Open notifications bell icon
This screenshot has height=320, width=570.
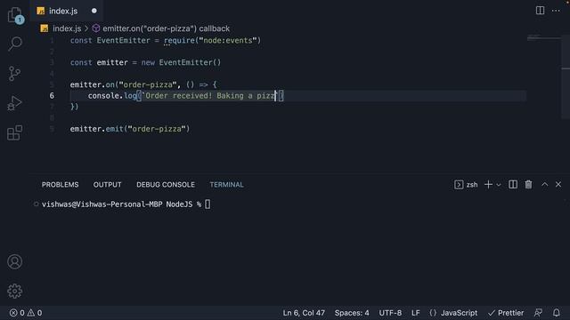[557, 313]
